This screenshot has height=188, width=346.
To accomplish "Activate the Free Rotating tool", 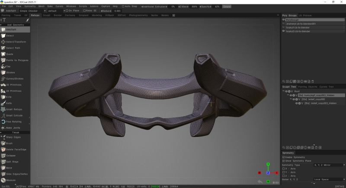I will [14, 122].
